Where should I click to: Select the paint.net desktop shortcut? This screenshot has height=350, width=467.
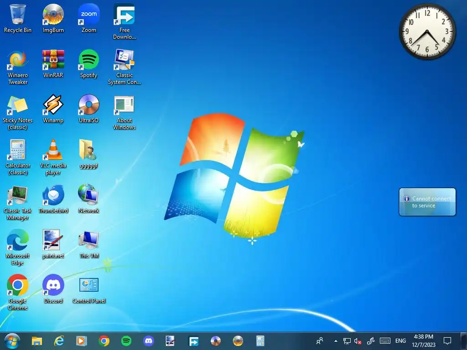click(x=53, y=244)
